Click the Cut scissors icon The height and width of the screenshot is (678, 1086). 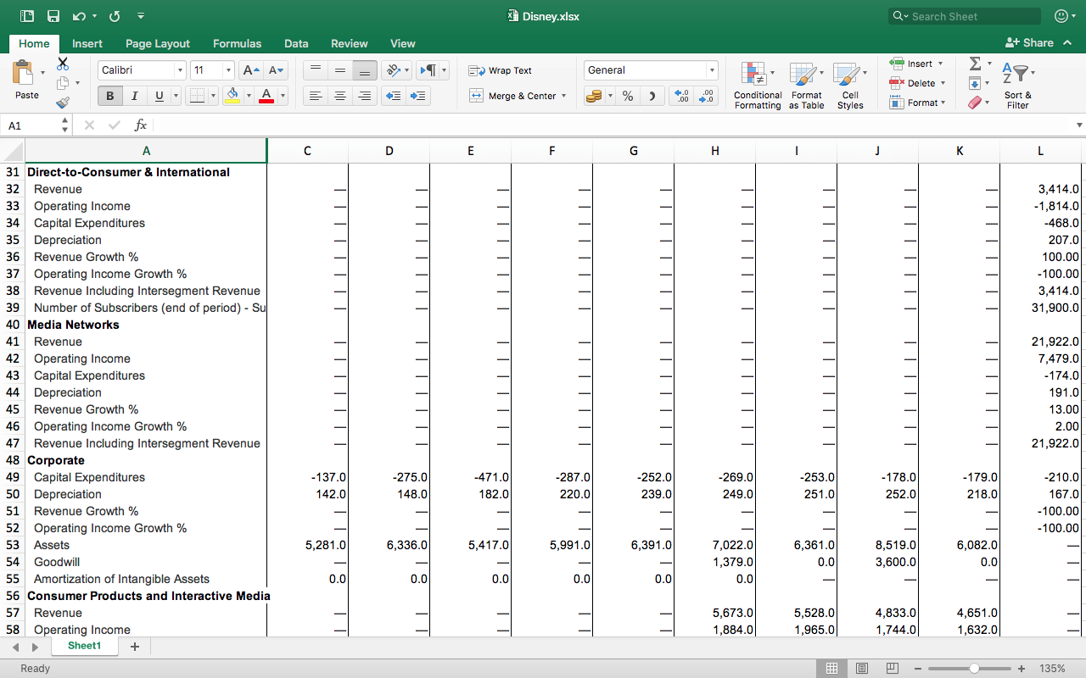coord(63,64)
